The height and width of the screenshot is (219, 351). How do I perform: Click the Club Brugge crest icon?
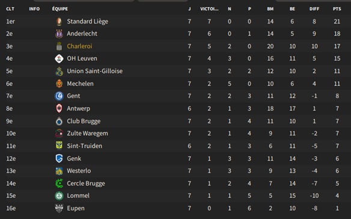coord(59,121)
